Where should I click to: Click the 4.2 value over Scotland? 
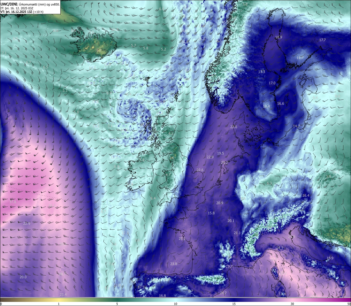[x=171, y=134]
